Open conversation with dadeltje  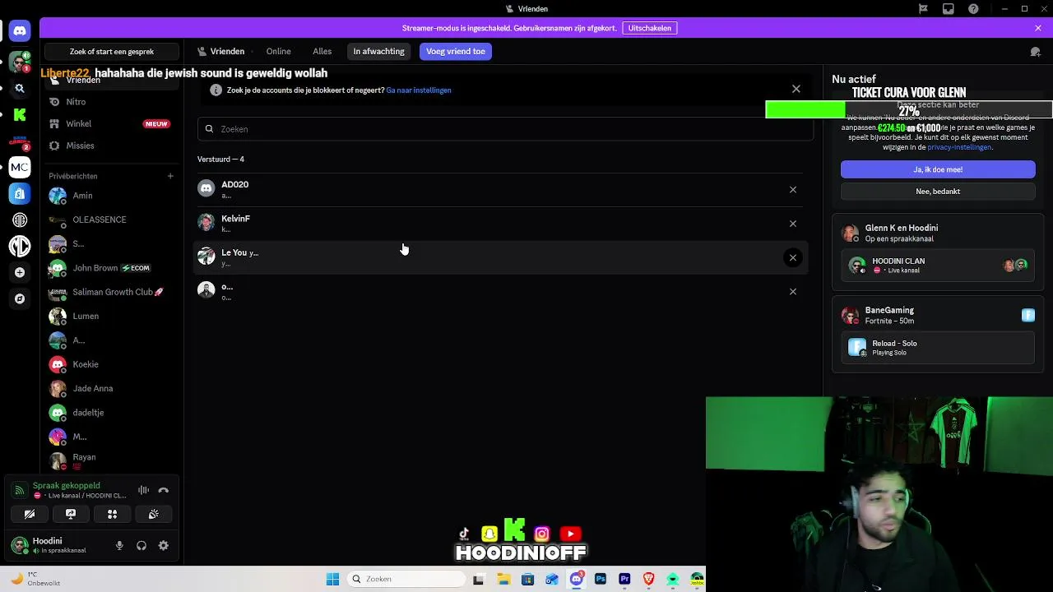click(111, 413)
